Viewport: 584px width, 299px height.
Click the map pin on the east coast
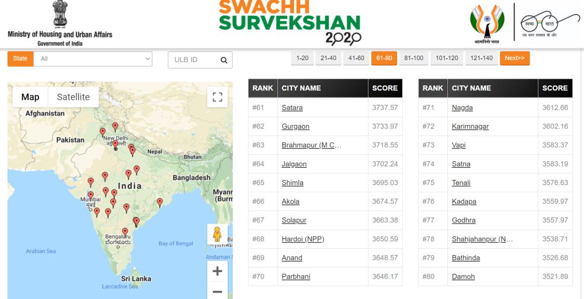click(x=160, y=203)
